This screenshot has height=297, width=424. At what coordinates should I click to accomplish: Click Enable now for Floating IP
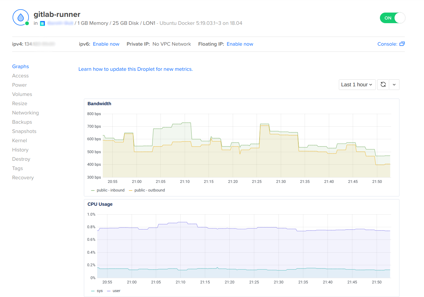(x=240, y=44)
